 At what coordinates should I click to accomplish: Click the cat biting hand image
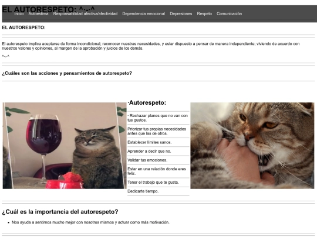click(252, 146)
